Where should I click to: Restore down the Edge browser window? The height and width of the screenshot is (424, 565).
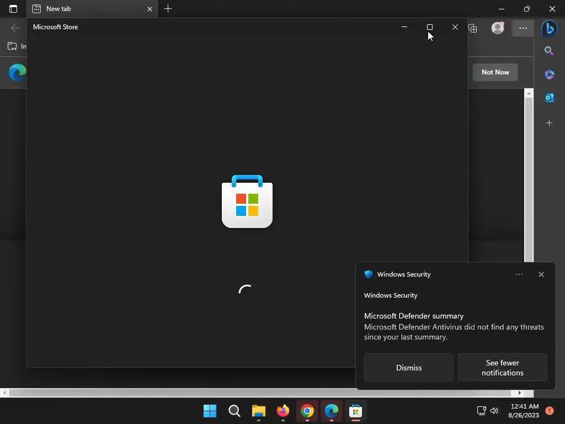coord(527,9)
